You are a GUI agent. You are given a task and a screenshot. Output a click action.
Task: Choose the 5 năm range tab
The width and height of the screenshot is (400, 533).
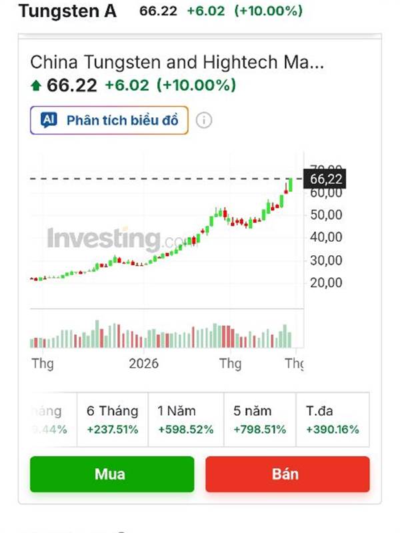(259, 420)
